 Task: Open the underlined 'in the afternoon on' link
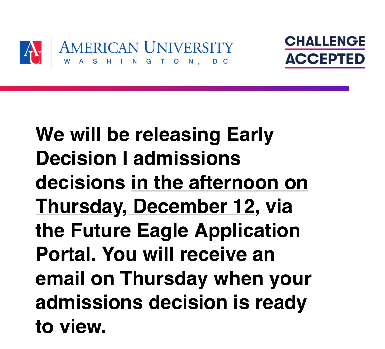[x=219, y=183]
